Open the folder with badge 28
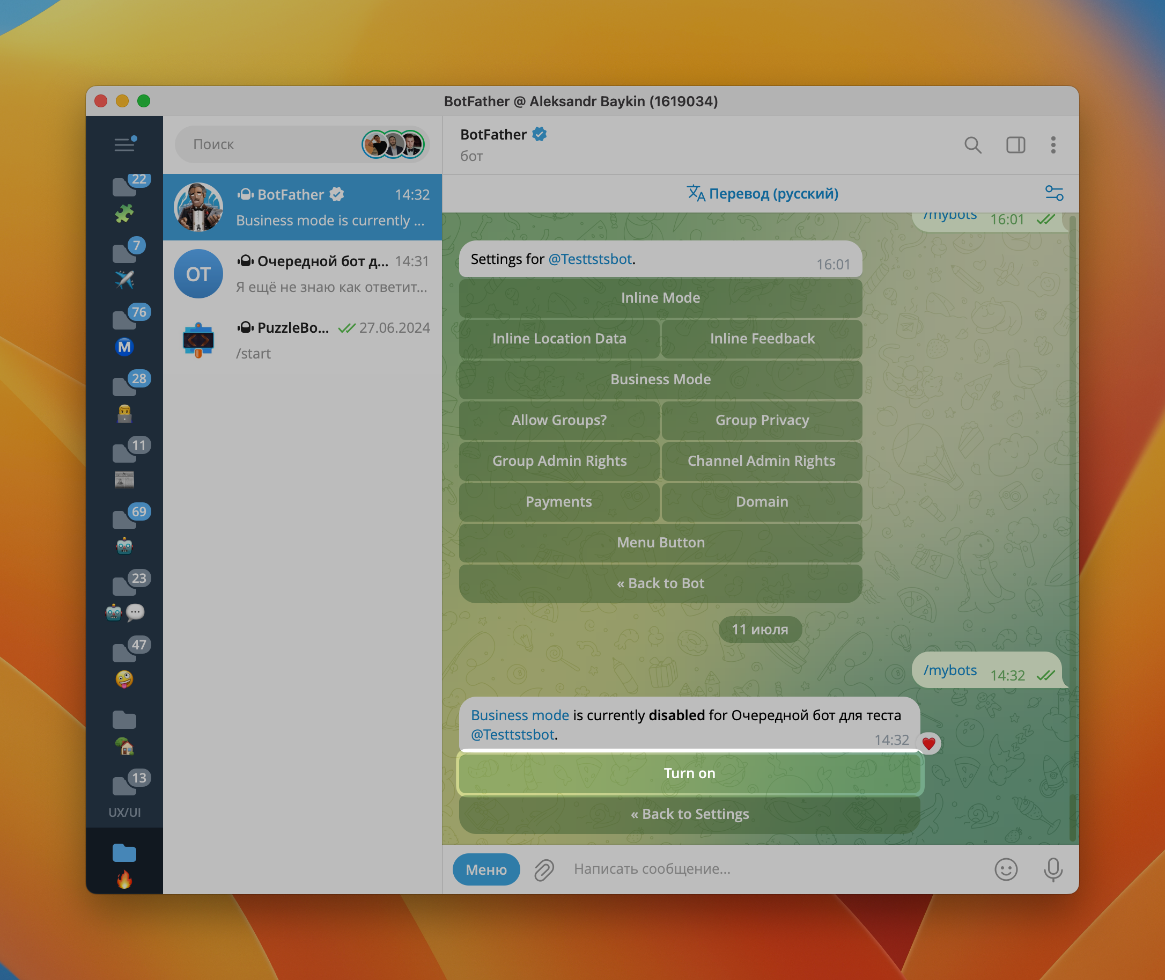 pyautogui.click(x=124, y=397)
